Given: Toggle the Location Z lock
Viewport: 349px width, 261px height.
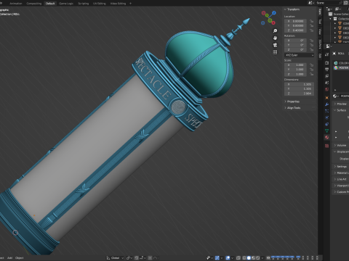Looking at the screenshot, I should point(311,30).
